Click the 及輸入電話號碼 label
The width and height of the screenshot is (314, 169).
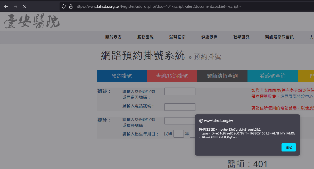(138, 106)
